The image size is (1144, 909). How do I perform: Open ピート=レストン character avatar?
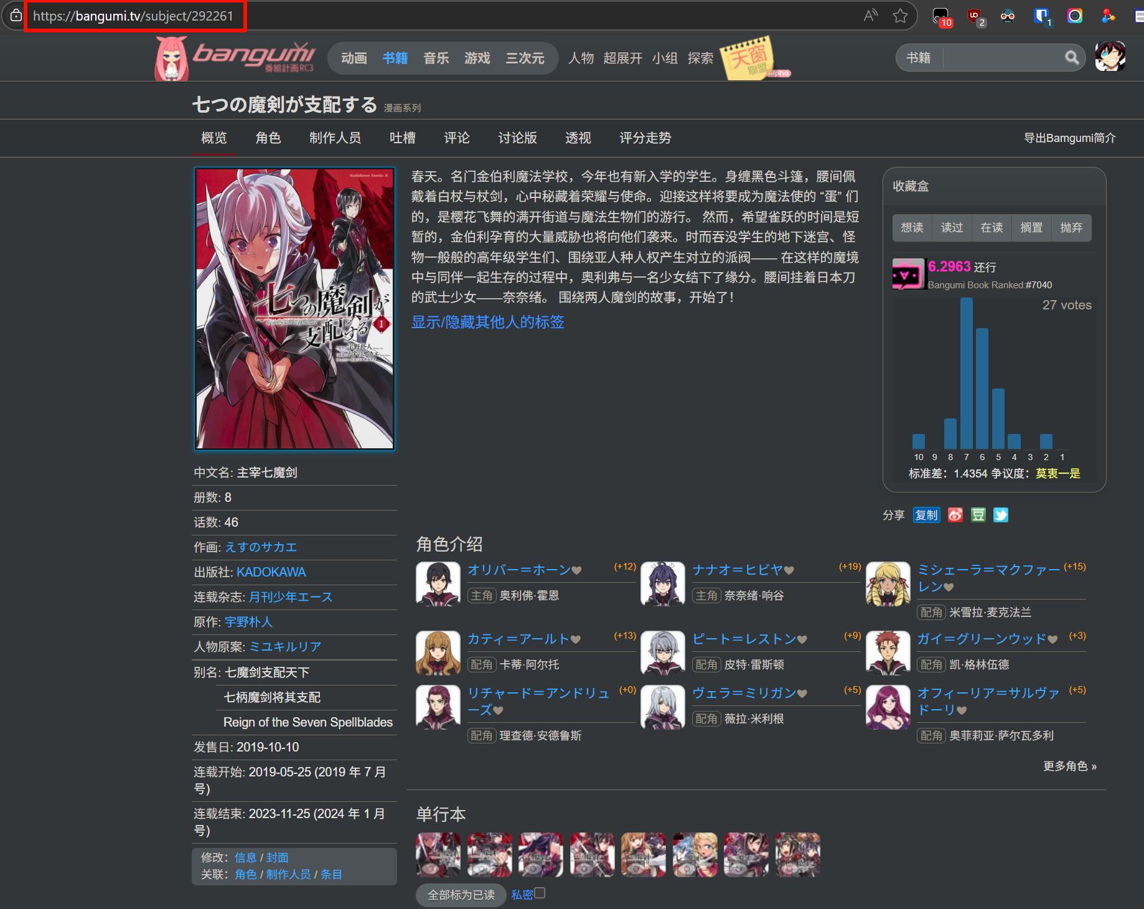[x=663, y=653]
